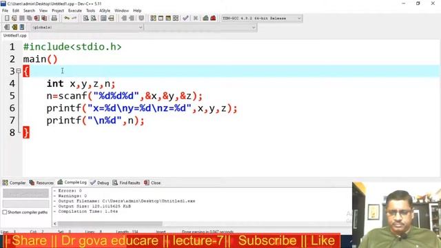441x248 pixels.
Task: Click the Compile toolbar icon
Action: [153, 19]
